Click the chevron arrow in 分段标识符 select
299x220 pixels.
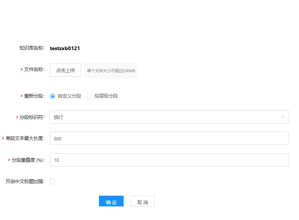pyautogui.click(x=283, y=117)
